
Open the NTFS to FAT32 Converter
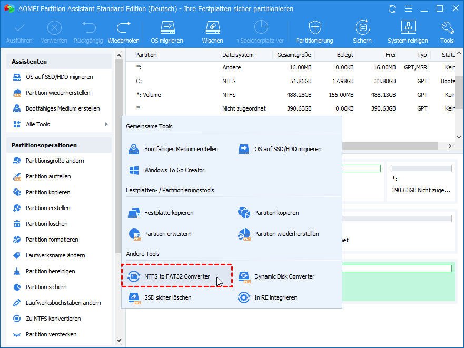click(177, 276)
